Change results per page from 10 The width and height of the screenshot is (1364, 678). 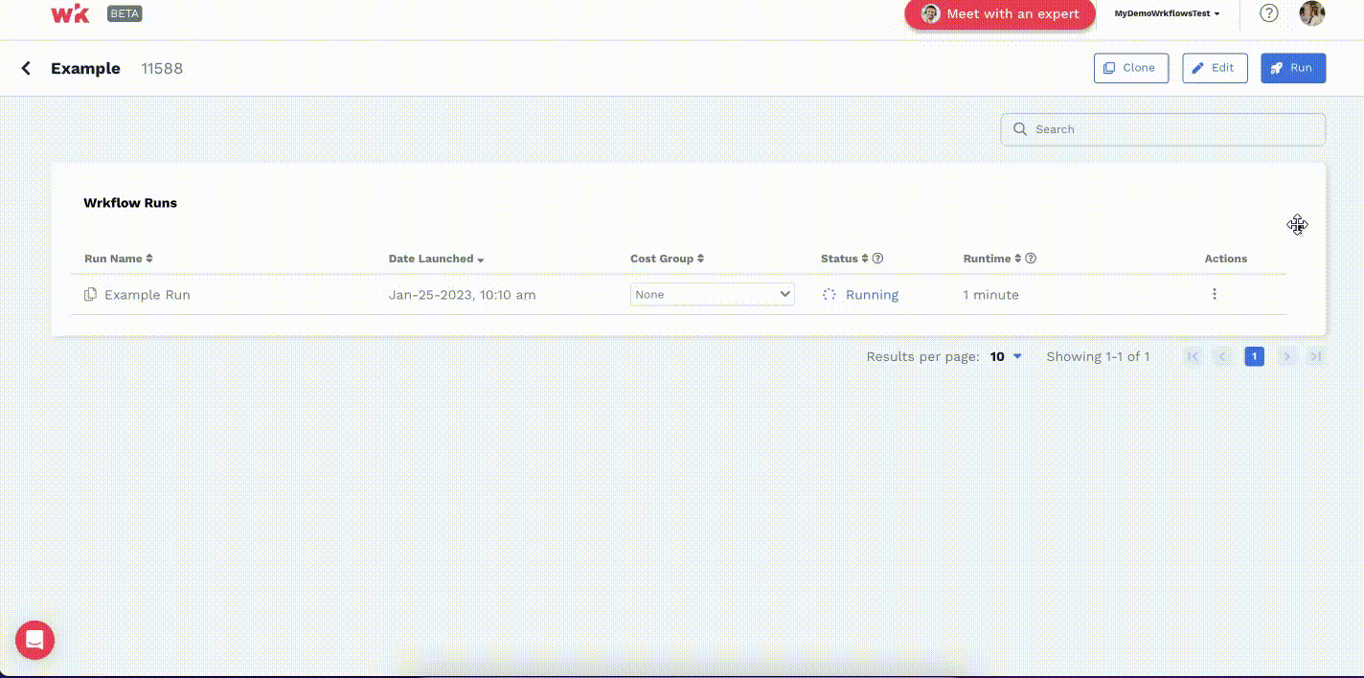tap(1006, 356)
